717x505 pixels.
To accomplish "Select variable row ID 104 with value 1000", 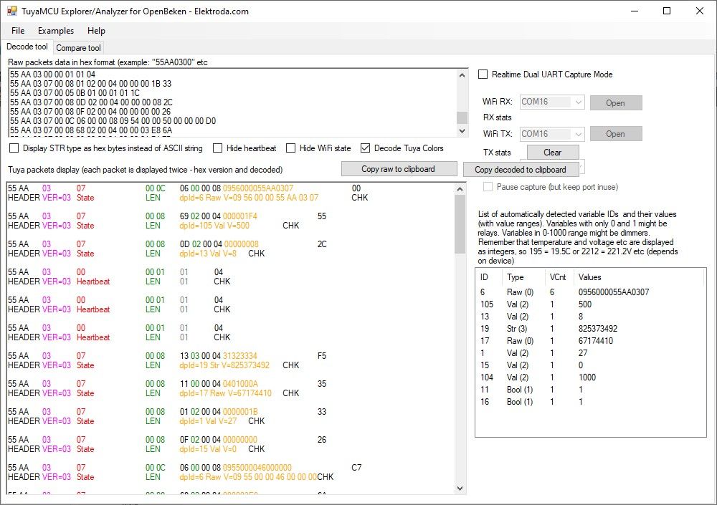I will (590, 377).
